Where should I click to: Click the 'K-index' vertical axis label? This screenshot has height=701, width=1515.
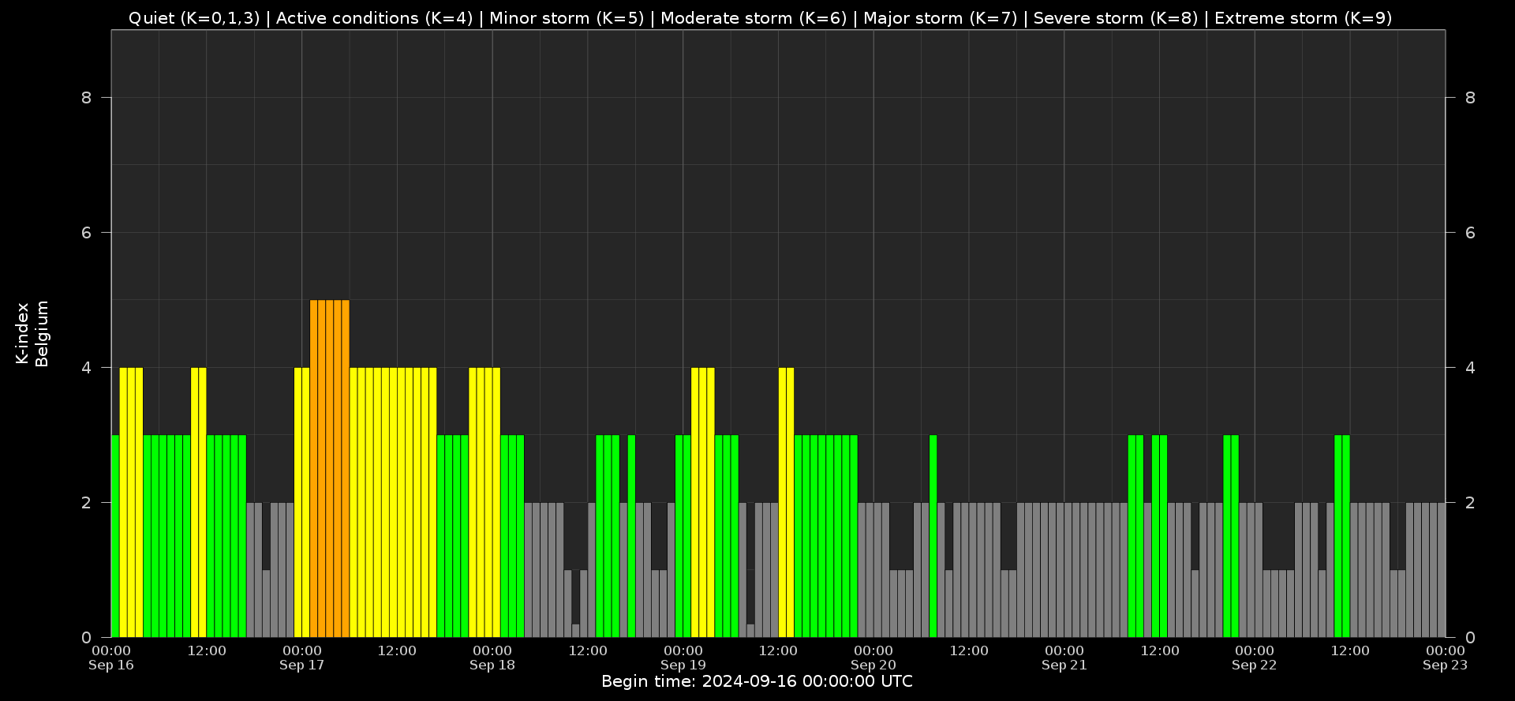pyautogui.click(x=22, y=333)
